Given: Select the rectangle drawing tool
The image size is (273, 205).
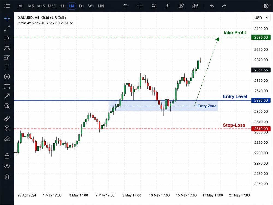Looking at the screenshot, I should click(x=7, y=86).
